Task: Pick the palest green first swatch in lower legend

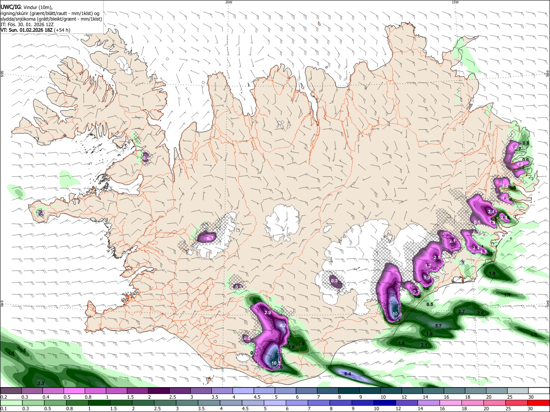Action: coord(11,403)
